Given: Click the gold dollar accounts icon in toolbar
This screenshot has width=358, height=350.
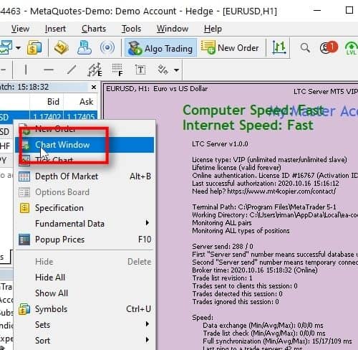Looking at the screenshot, I should pos(34,48).
